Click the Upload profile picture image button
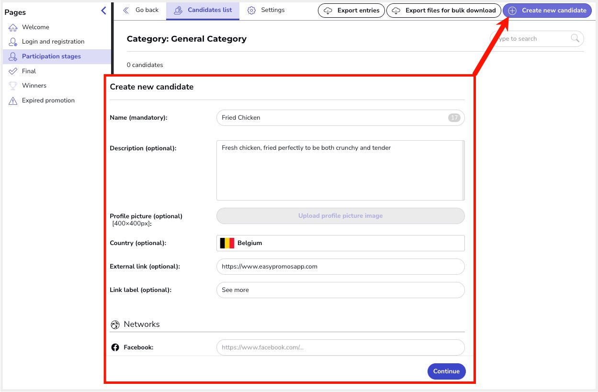The width and height of the screenshot is (598, 392). click(340, 216)
